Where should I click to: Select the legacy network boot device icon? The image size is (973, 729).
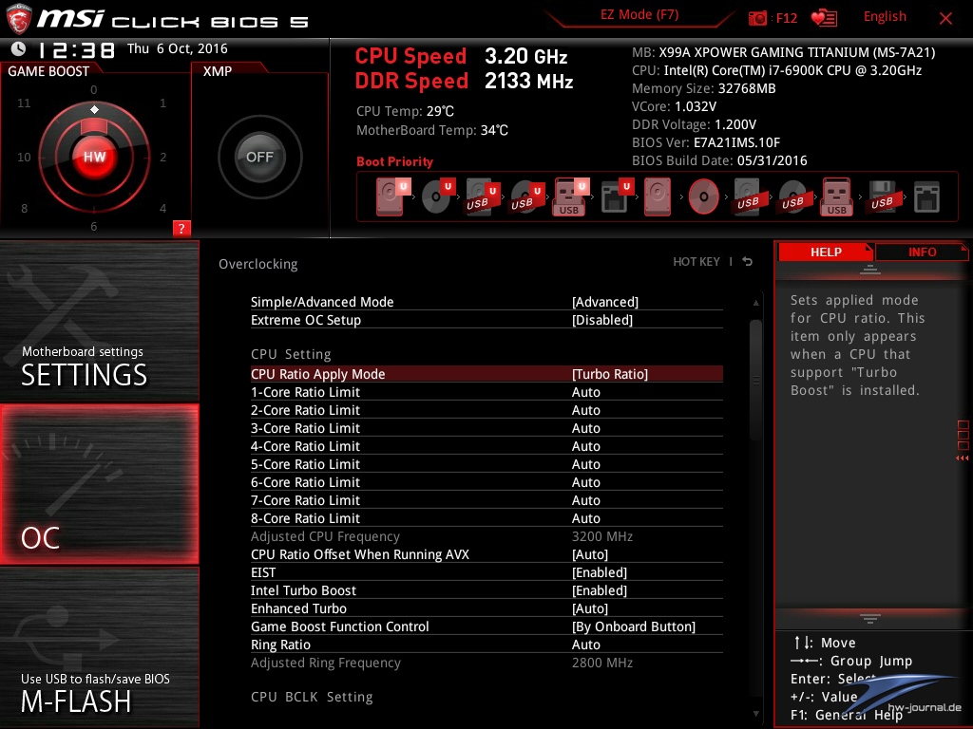tap(926, 197)
